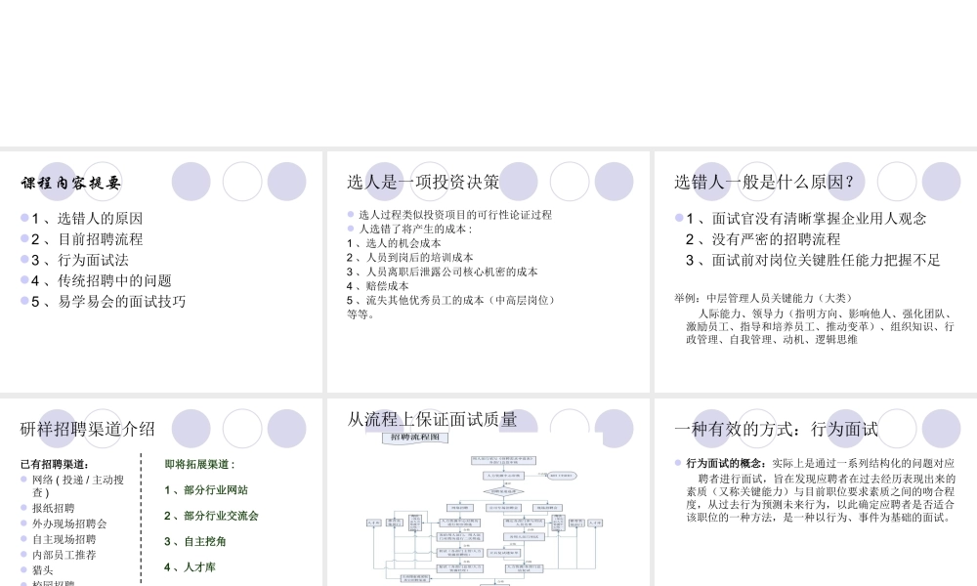
Task: Click the item 1、部分行业网站
Action: pos(206,490)
